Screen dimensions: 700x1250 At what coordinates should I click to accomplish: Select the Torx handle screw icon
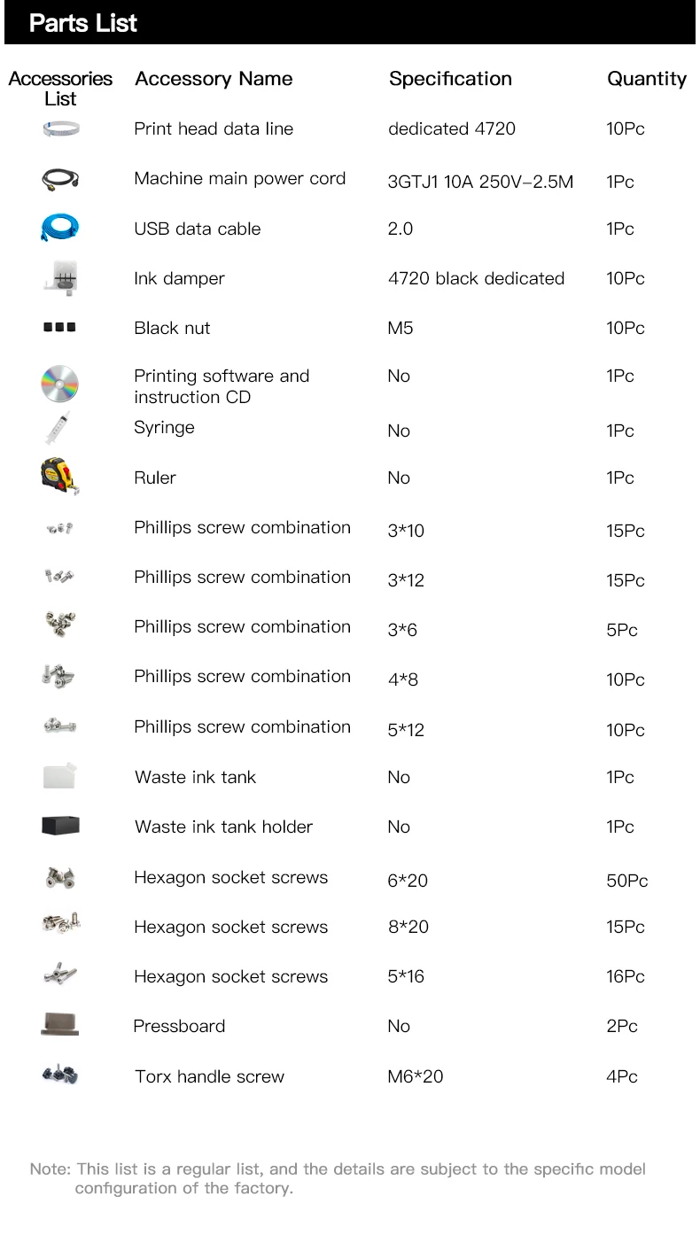point(60,1075)
